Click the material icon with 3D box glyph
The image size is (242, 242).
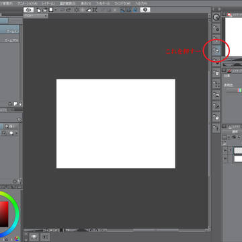[216, 117]
